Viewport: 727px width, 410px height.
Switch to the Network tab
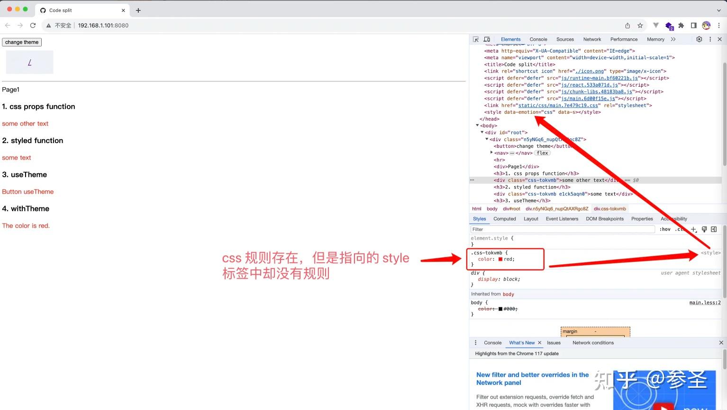(x=592, y=39)
